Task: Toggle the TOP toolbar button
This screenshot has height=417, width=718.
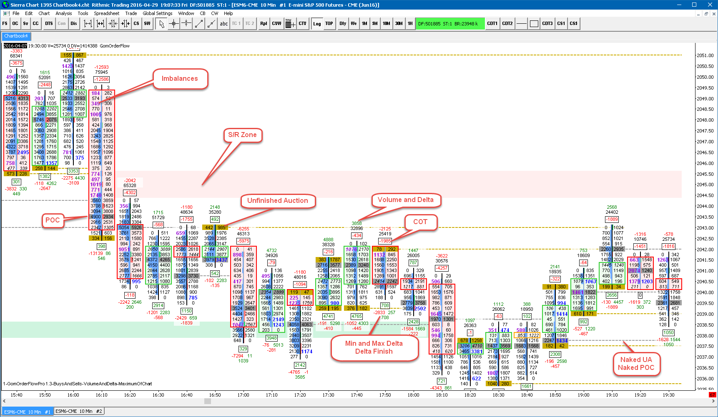Action: [329, 24]
